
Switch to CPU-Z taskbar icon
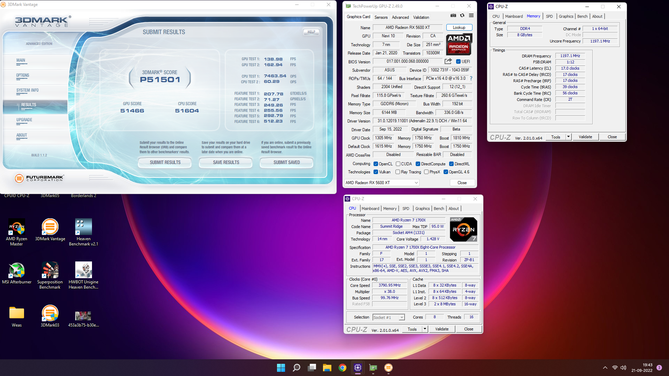(358, 368)
